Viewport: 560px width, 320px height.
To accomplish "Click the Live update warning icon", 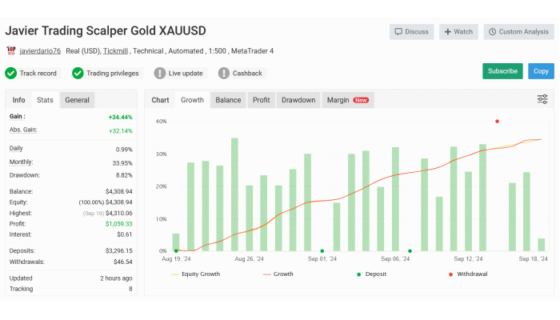I will point(160,73).
